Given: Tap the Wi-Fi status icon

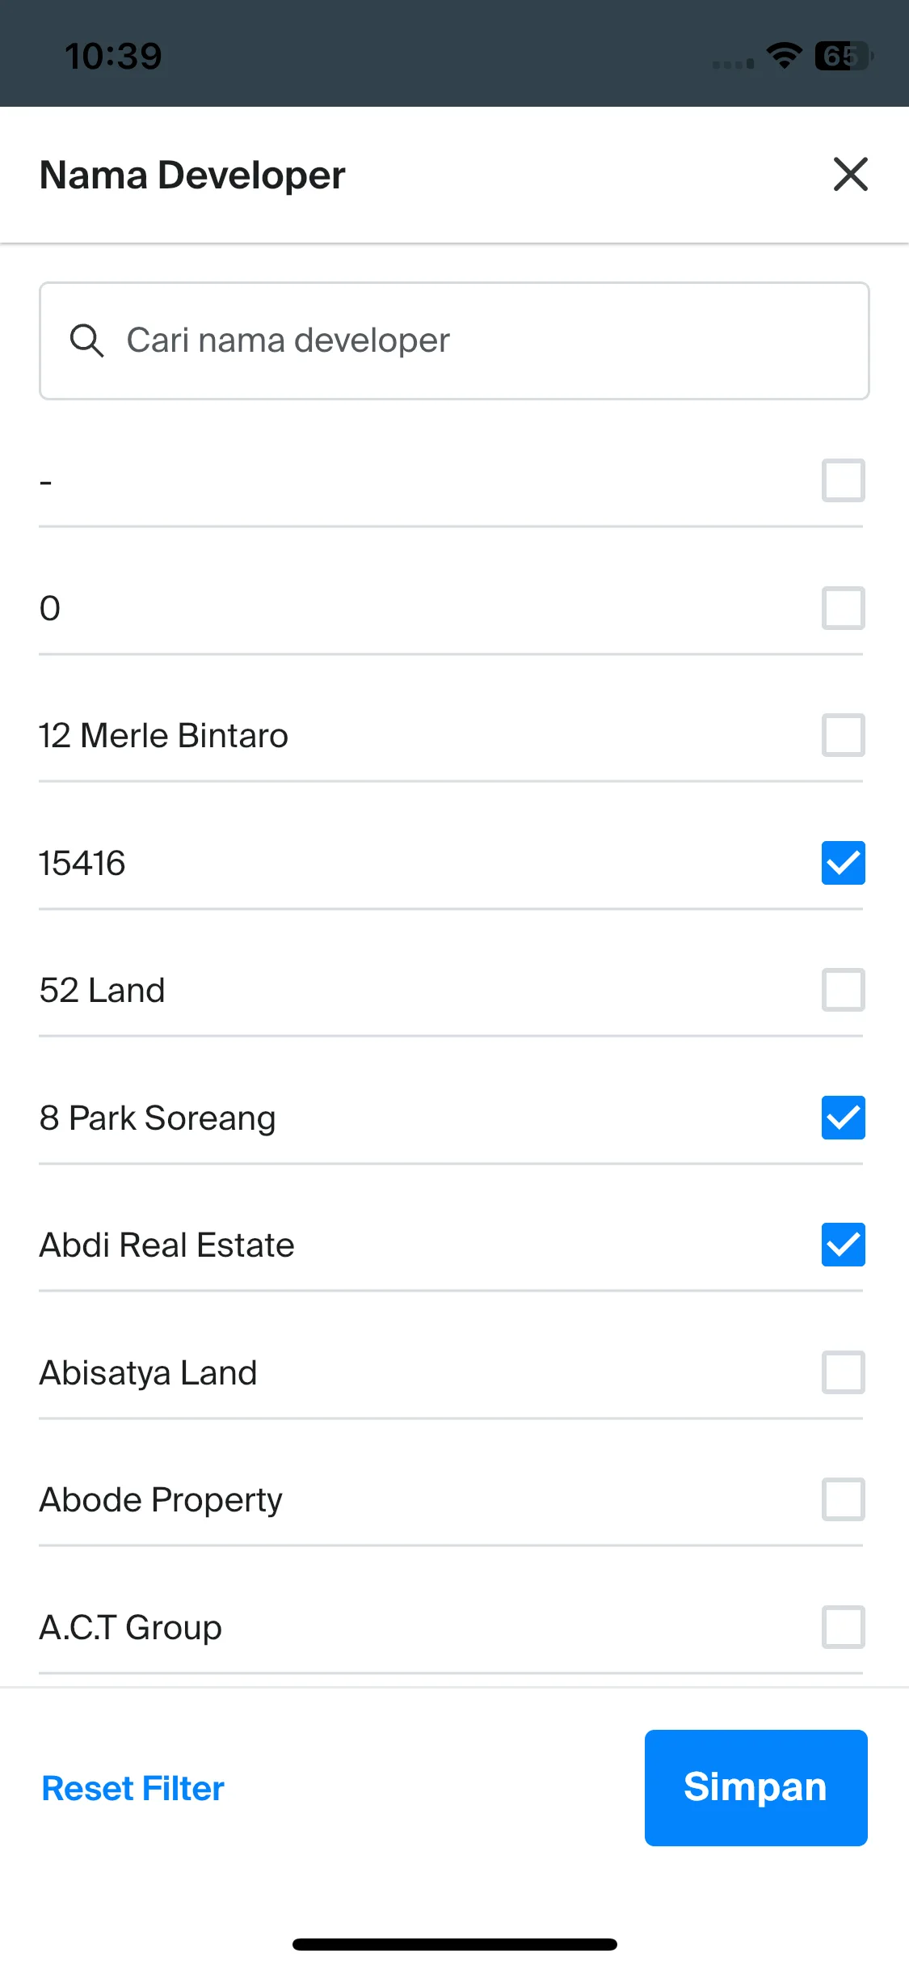Looking at the screenshot, I should coord(784,56).
